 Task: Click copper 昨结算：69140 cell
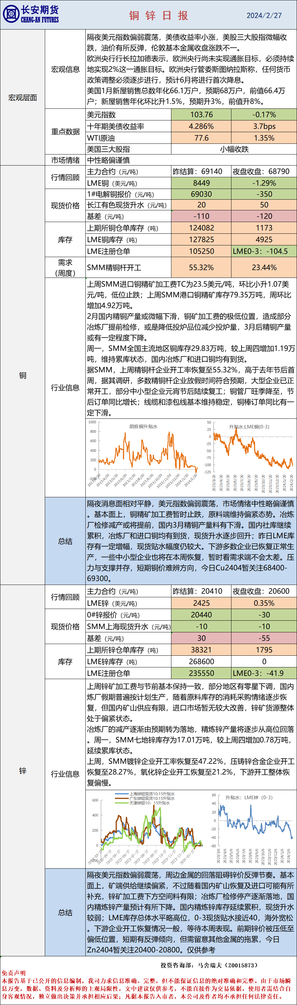201,172
